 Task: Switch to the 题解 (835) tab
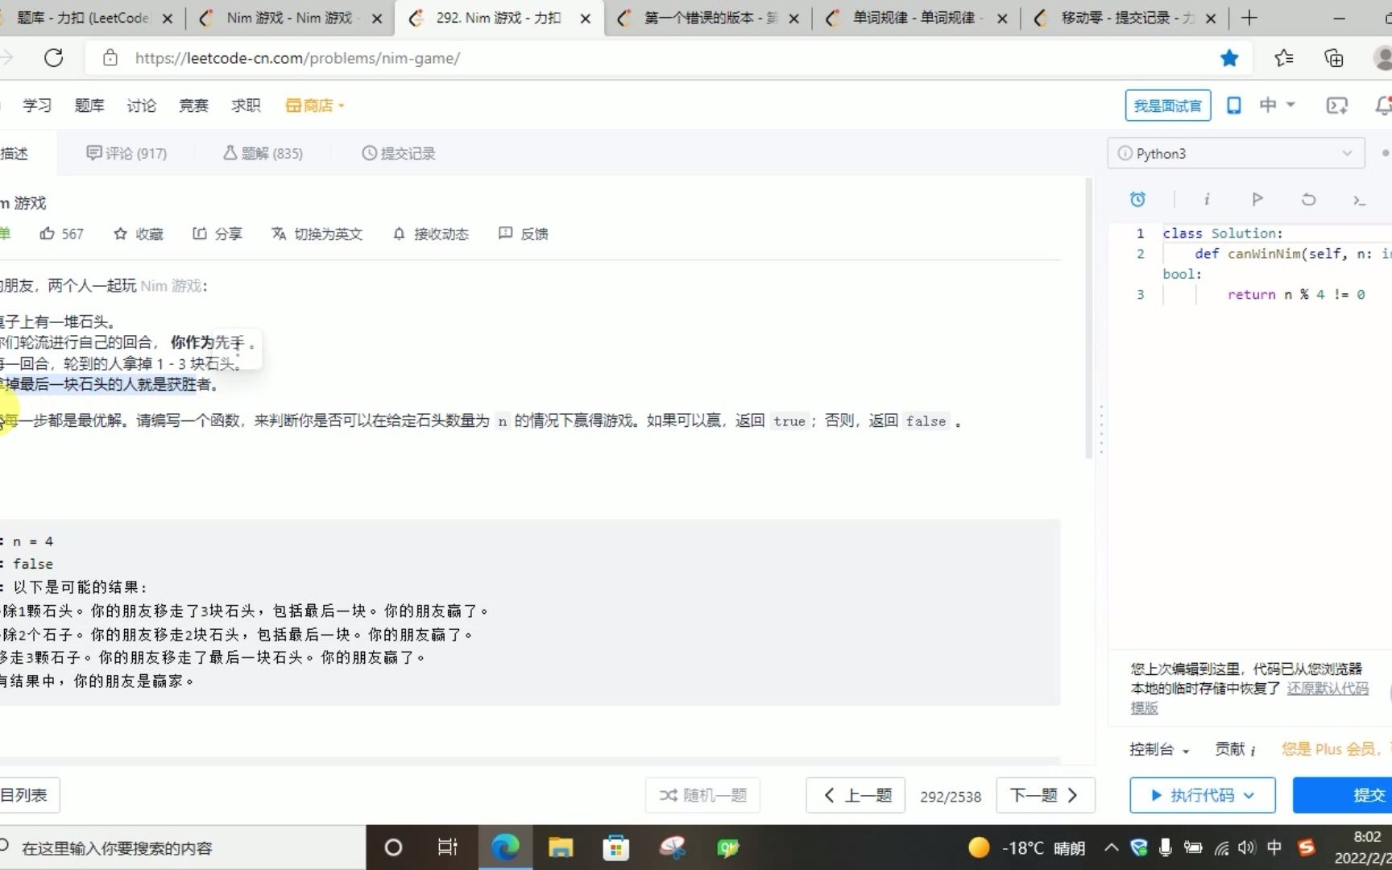pos(263,153)
